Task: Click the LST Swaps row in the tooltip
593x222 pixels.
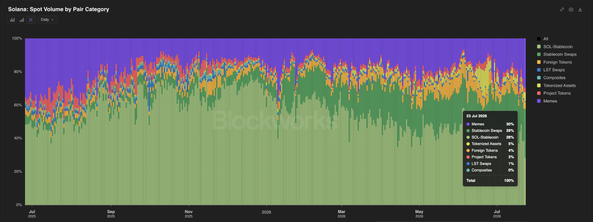Action: [x=490, y=164]
